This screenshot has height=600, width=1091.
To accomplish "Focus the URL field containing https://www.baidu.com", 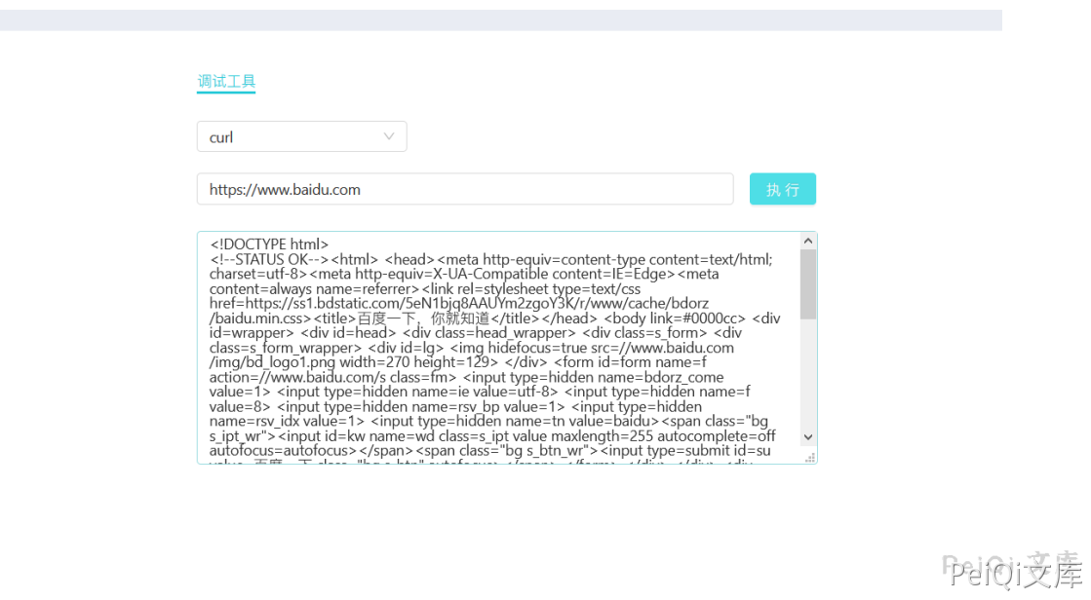I will [x=464, y=189].
